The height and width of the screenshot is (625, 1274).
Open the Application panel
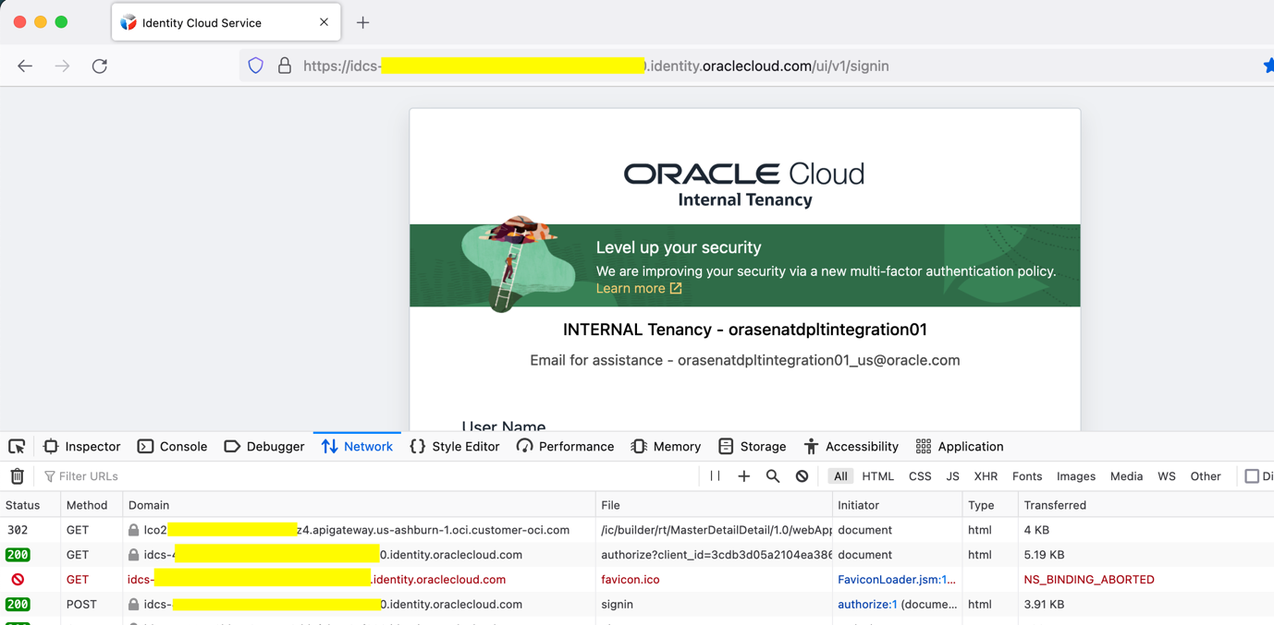[959, 447]
